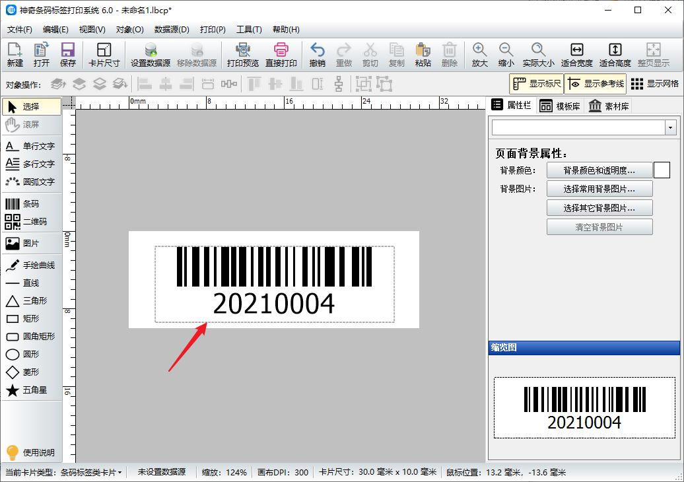Click 卡片尺寸: 30.0 毫米 x 10.0 毫米 status
684x482 pixels.
coord(378,472)
